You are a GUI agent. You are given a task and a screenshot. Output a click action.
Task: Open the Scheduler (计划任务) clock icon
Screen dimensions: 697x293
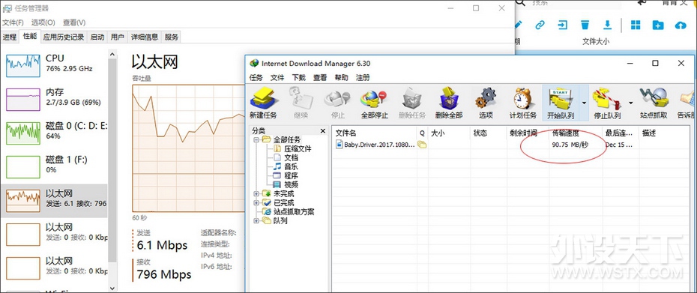(523, 103)
